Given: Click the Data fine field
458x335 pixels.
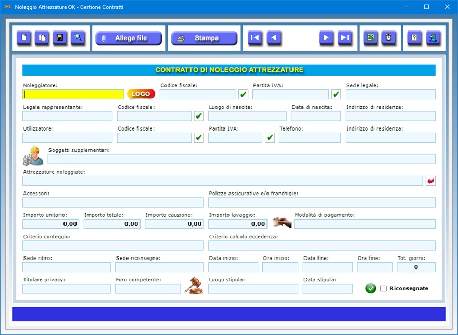Looking at the screenshot, I should [328, 267].
